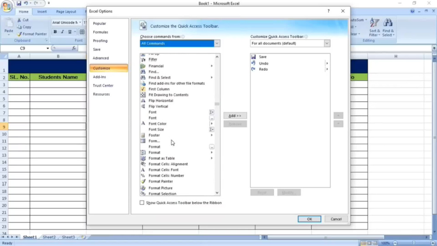Click the Format Cells: Alignment icon

[143, 164]
